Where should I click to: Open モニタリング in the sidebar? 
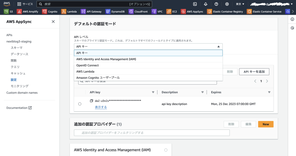tap(20, 86)
